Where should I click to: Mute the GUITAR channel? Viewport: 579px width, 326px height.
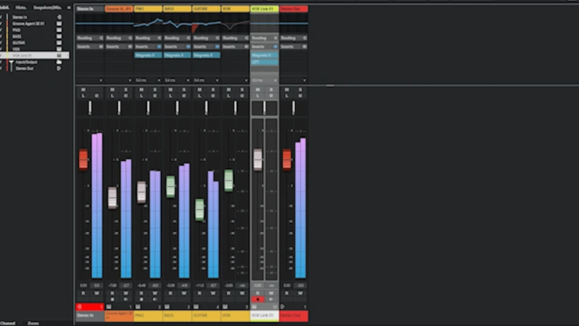199,90
